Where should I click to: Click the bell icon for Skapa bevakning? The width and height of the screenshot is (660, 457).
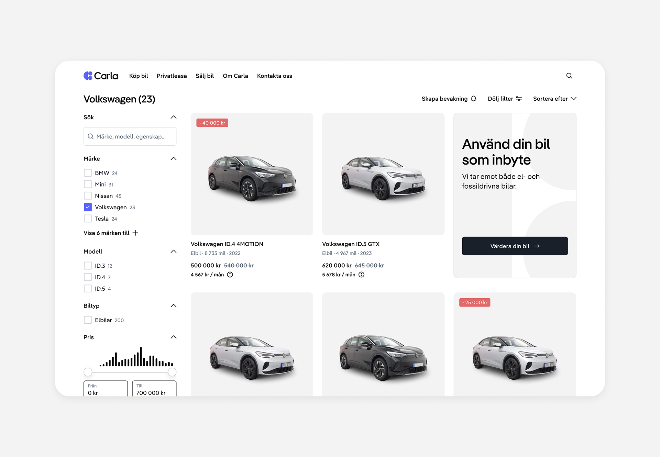(474, 99)
